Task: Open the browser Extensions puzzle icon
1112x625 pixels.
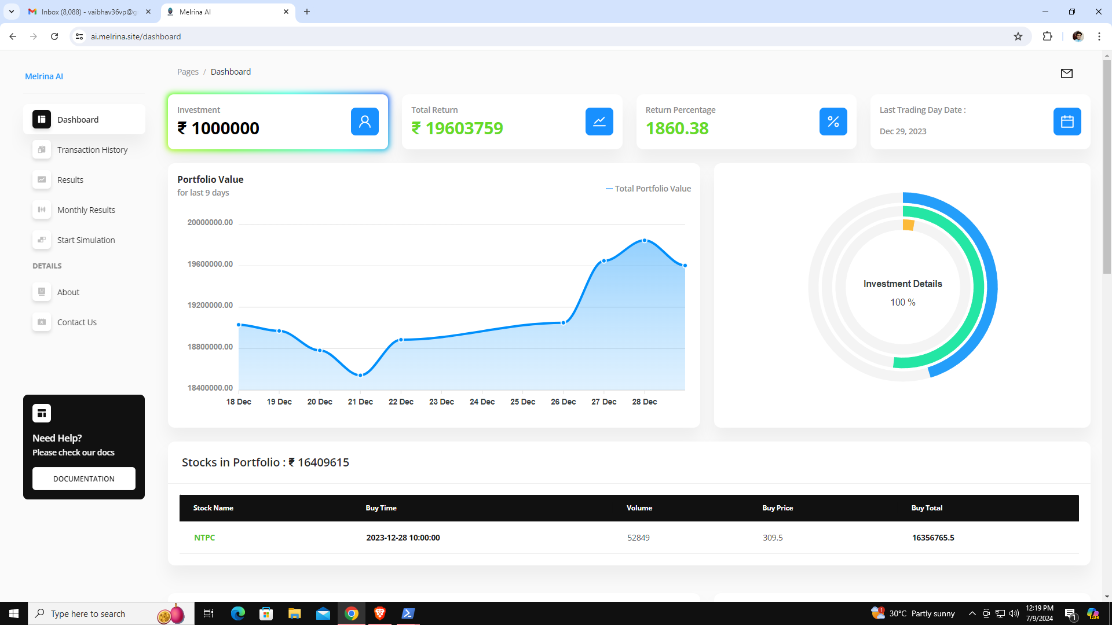Action: [1047, 36]
